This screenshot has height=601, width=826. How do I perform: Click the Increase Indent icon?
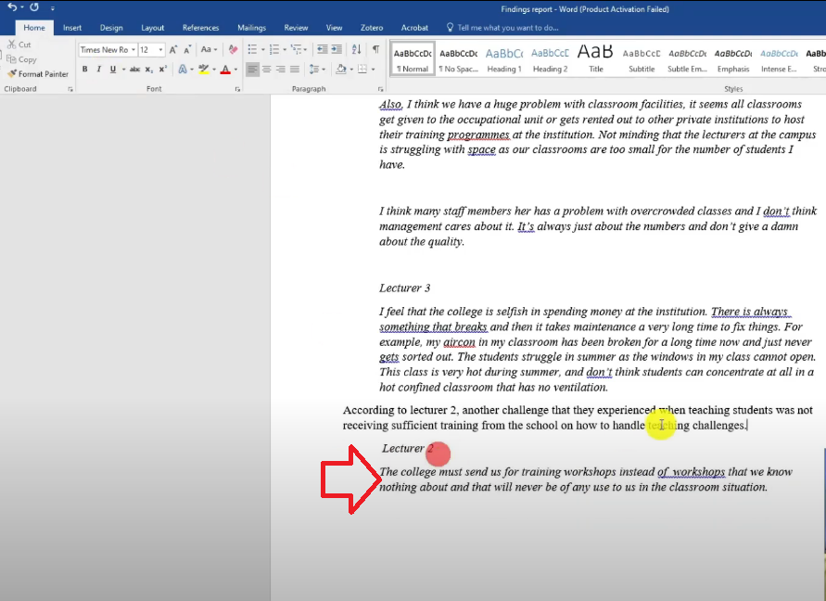[x=337, y=49]
